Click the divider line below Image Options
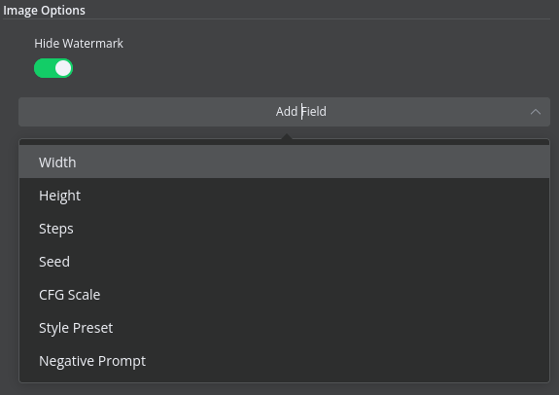Viewport: 559px width, 395px height. [277, 18]
